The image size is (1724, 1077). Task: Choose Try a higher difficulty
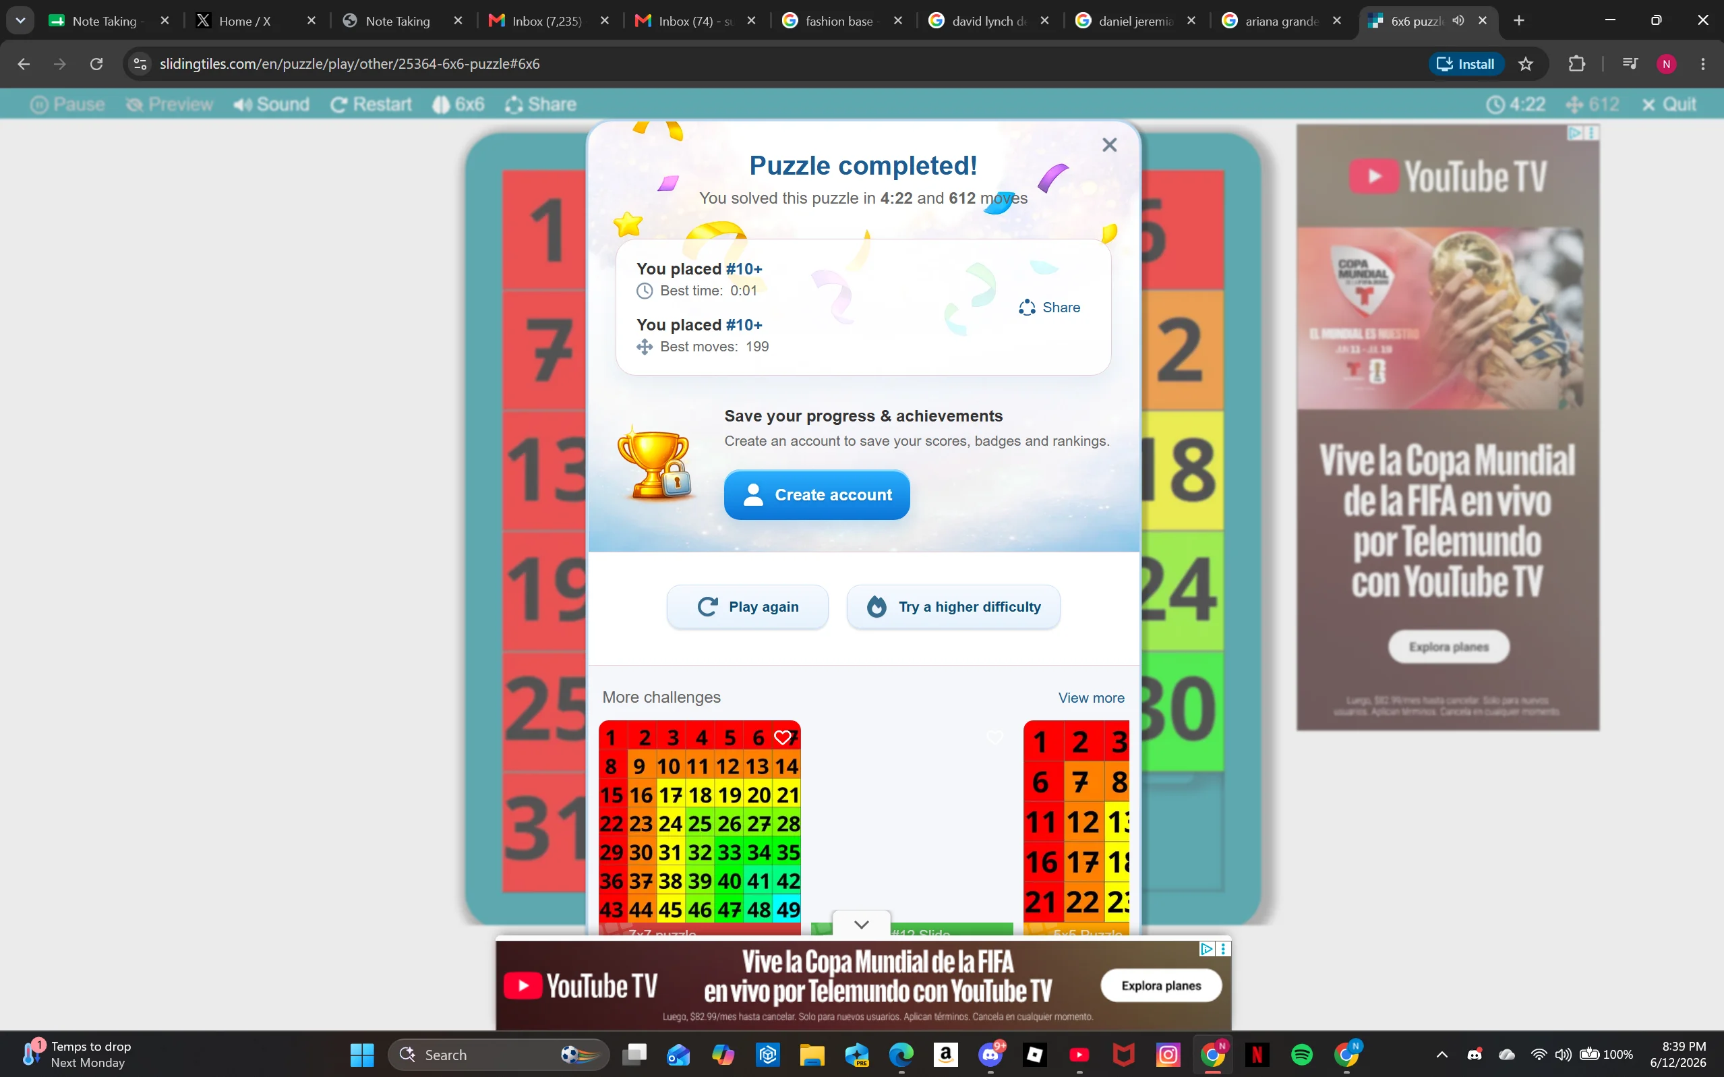[x=953, y=606]
